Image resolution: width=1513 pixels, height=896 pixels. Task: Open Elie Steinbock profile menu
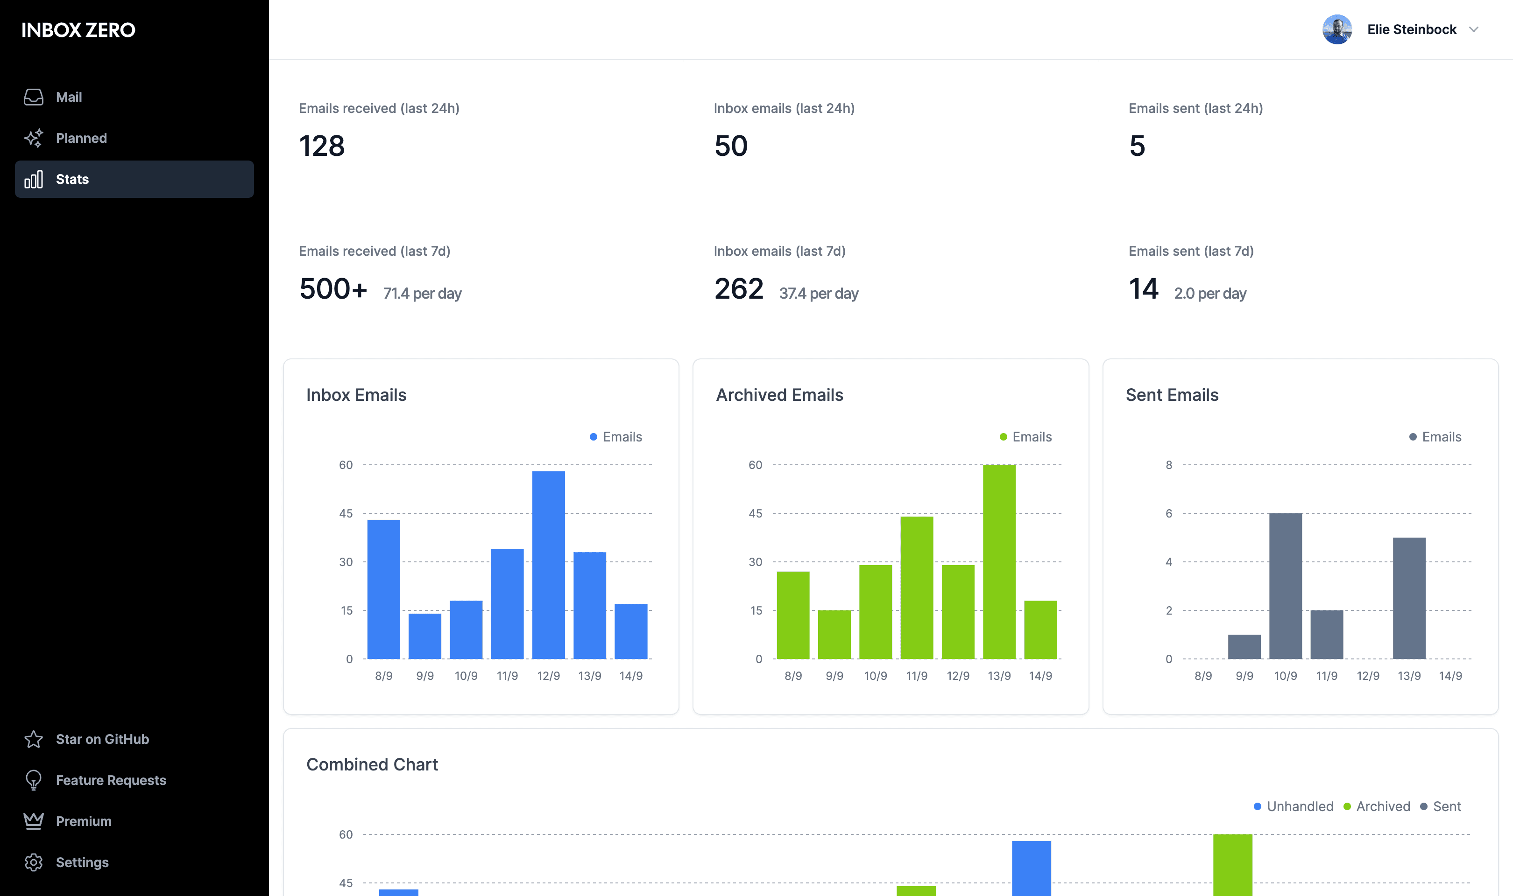click(x=1411, y=29)
